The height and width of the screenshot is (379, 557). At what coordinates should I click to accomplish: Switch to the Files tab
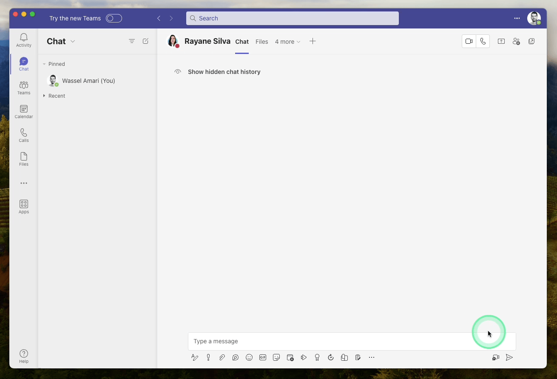point(261,42)
